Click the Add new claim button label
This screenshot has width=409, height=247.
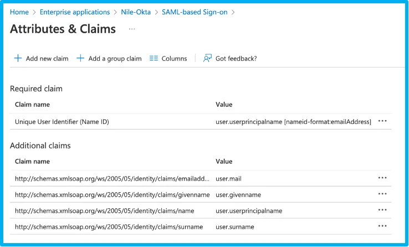47,59
